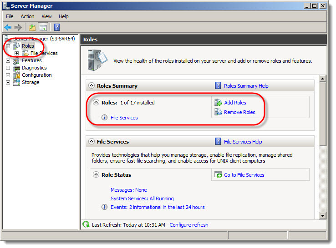Collapse the Roles tree node

[x=8, y=46]
